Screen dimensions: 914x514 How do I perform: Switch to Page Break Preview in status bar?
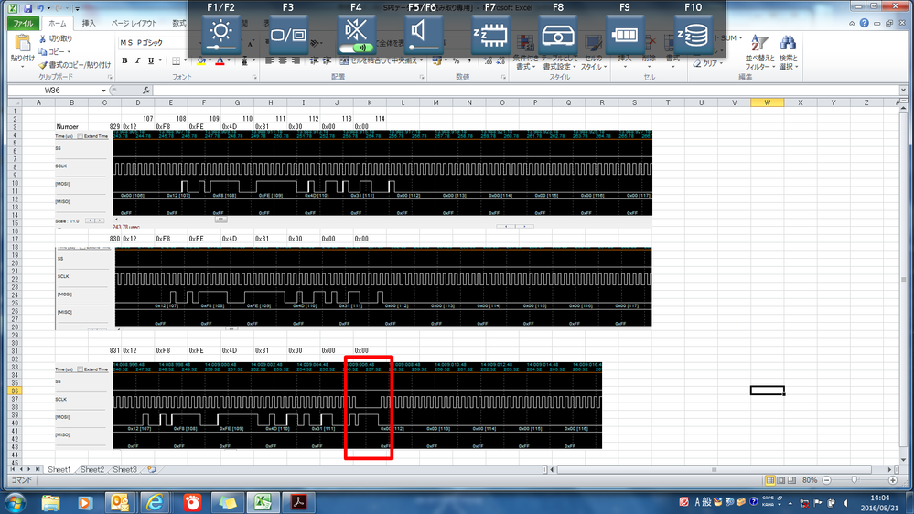pos(791,480)
